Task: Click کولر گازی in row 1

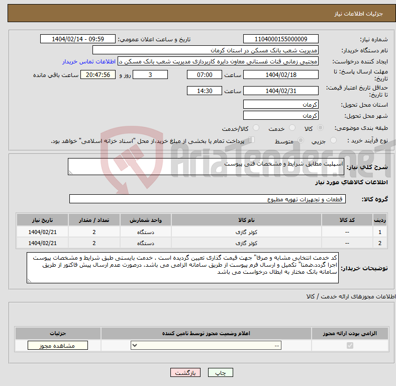Action: pyautogui.click(x=246, y=232)
